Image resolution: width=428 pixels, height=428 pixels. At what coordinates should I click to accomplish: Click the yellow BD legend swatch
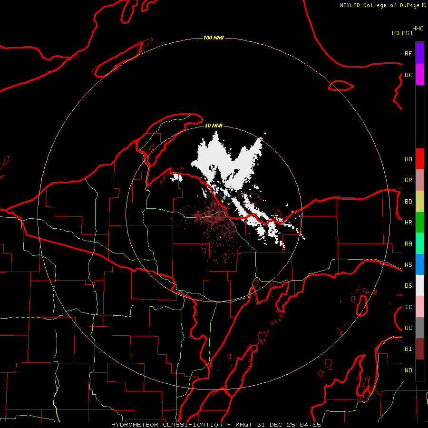(x=420, y=202)
